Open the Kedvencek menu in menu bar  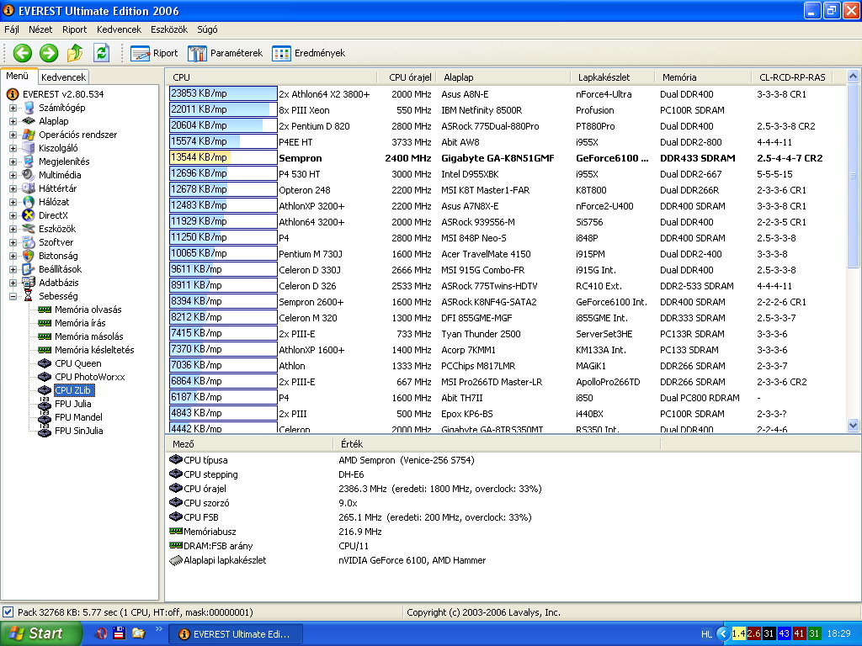[119, 29]
